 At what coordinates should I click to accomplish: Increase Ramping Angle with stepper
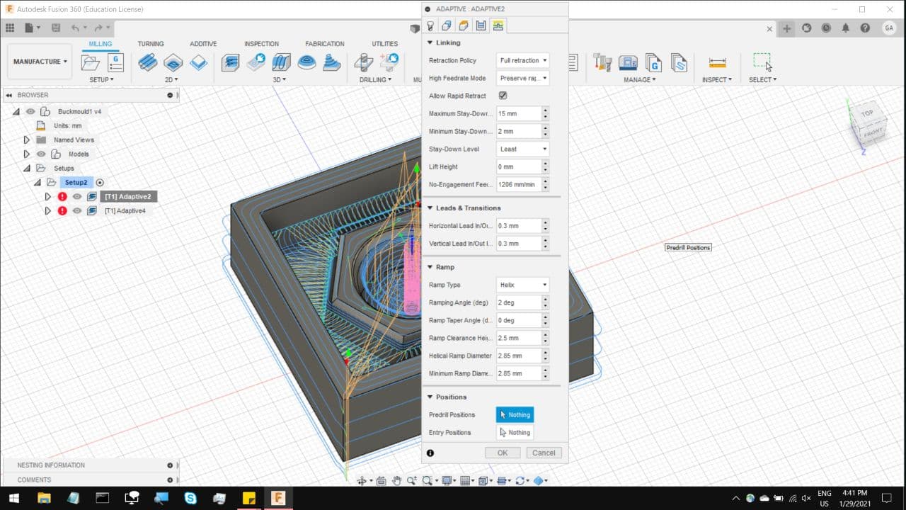point(545,300)
